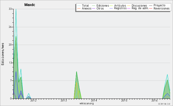This screenshot has height=106, width=173.
Task: Select the Ediciones legend entry
Action: tap(100, 5)
